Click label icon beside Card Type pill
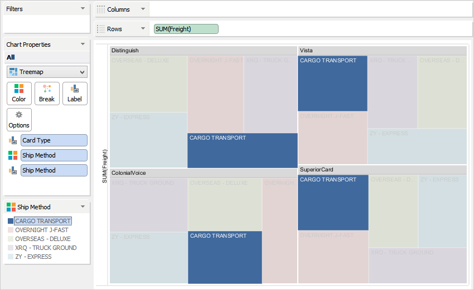 point(12,140)
